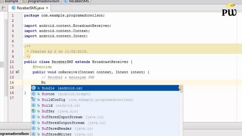Click the package com.example.programadorwilson statement

coord(64,15)
